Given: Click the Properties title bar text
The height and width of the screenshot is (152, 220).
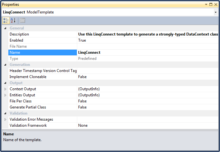Looking at the screenshot, I should (11, 4).
